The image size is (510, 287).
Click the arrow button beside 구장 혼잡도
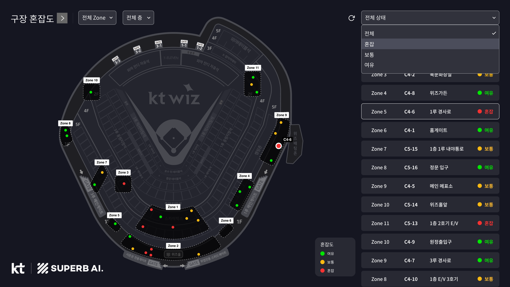click(62, 18)
